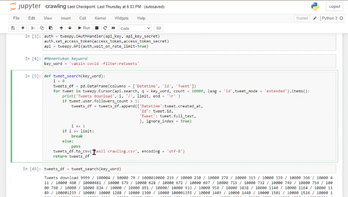
Task: Click into the key_word assignment code line
Action: coord(92,64)
